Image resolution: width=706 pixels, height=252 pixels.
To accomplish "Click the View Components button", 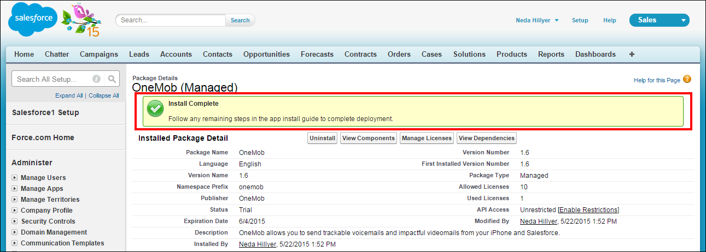I will pyautogui.click(x=369, y=138).
